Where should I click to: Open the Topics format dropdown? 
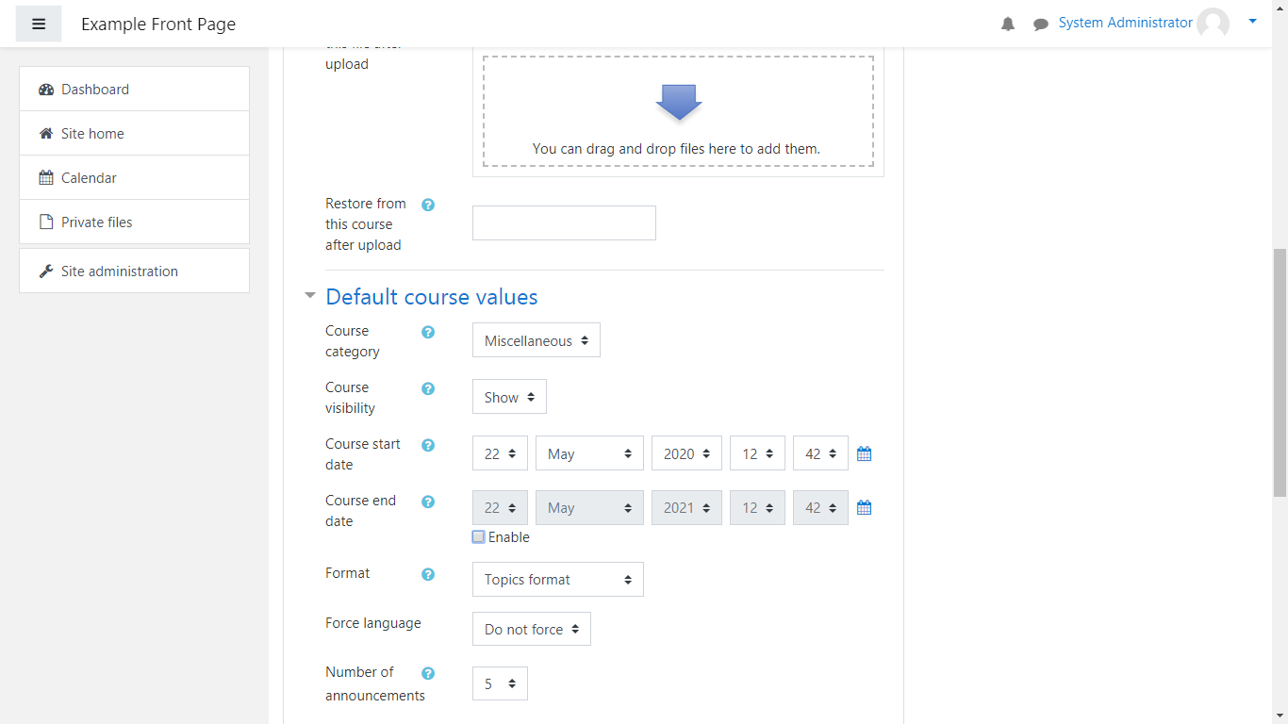pos(557,580)
